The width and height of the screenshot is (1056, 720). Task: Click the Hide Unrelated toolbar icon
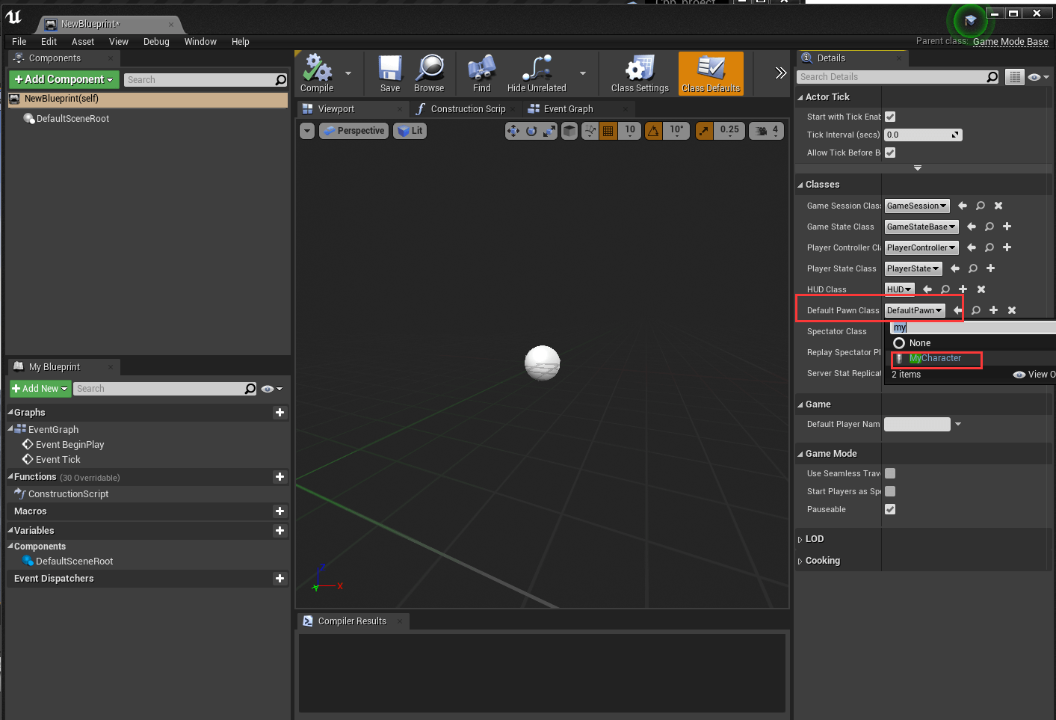(x=537, y=73)
